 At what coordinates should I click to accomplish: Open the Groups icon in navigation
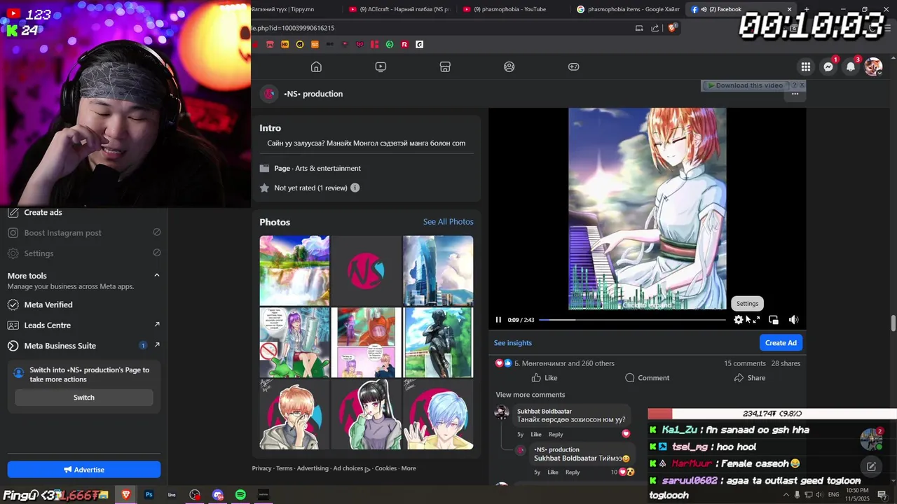509,66
